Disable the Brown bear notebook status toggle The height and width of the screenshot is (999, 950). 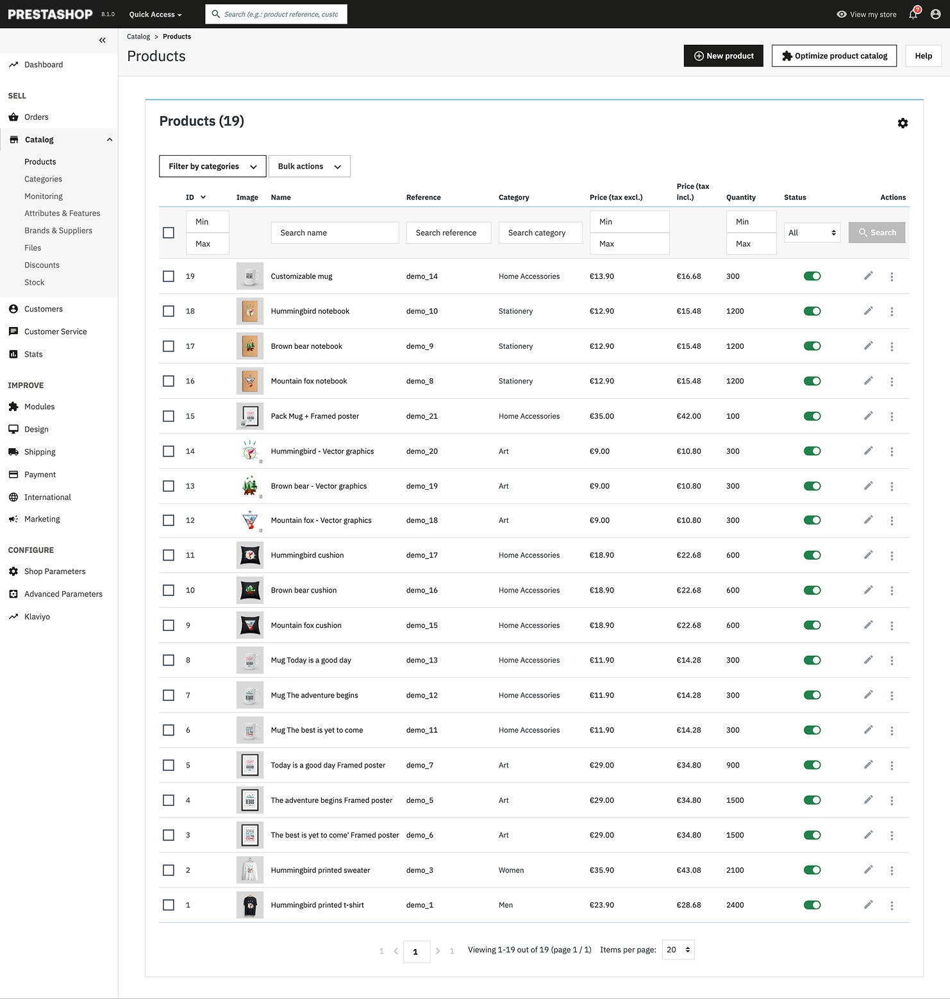pyautogui.click(x=812, y=346)
